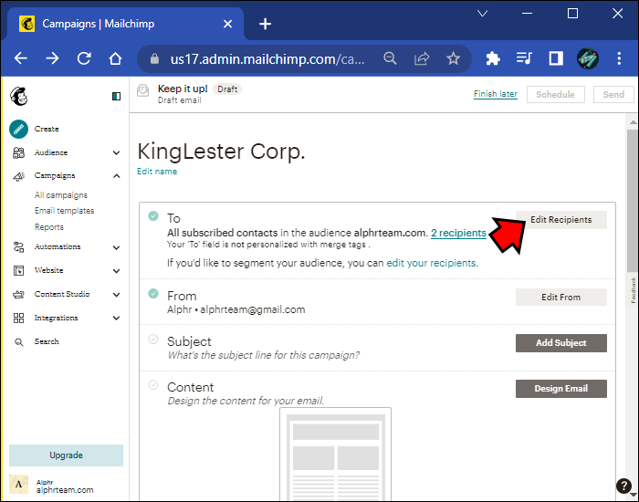The width and height of the screenshot is (639, 502).
Task: Open the tab search dropdown arrow
Action: [483, 14]
